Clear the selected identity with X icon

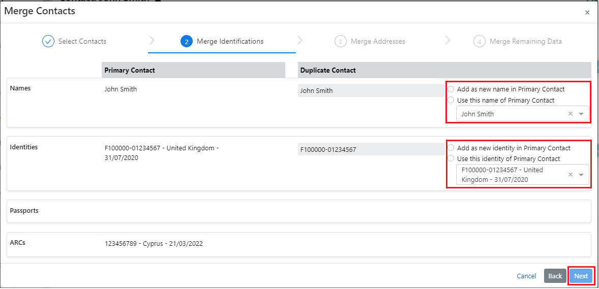570,175
